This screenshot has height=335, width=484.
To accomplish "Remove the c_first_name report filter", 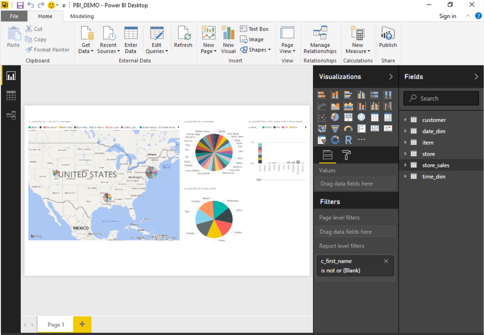I will coord(386,261).
